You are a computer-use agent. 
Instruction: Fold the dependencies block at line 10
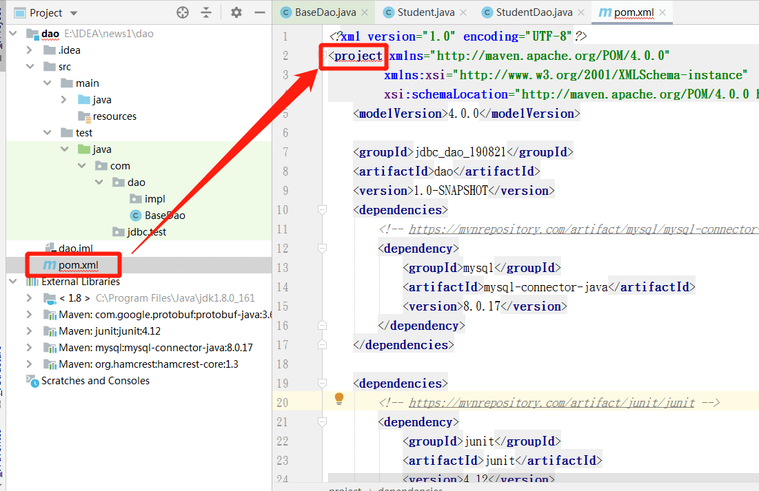[x=322, y=209]
